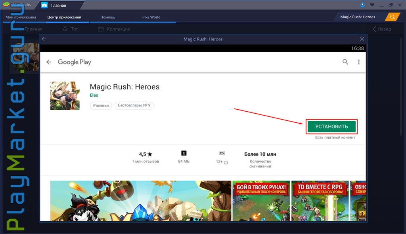Viewport: 406px width, 234px height.
Task: Open БОЙ В ТВОИХ РУКАХ screenshot
Action: pyautogui.click(x=261, y=201)
